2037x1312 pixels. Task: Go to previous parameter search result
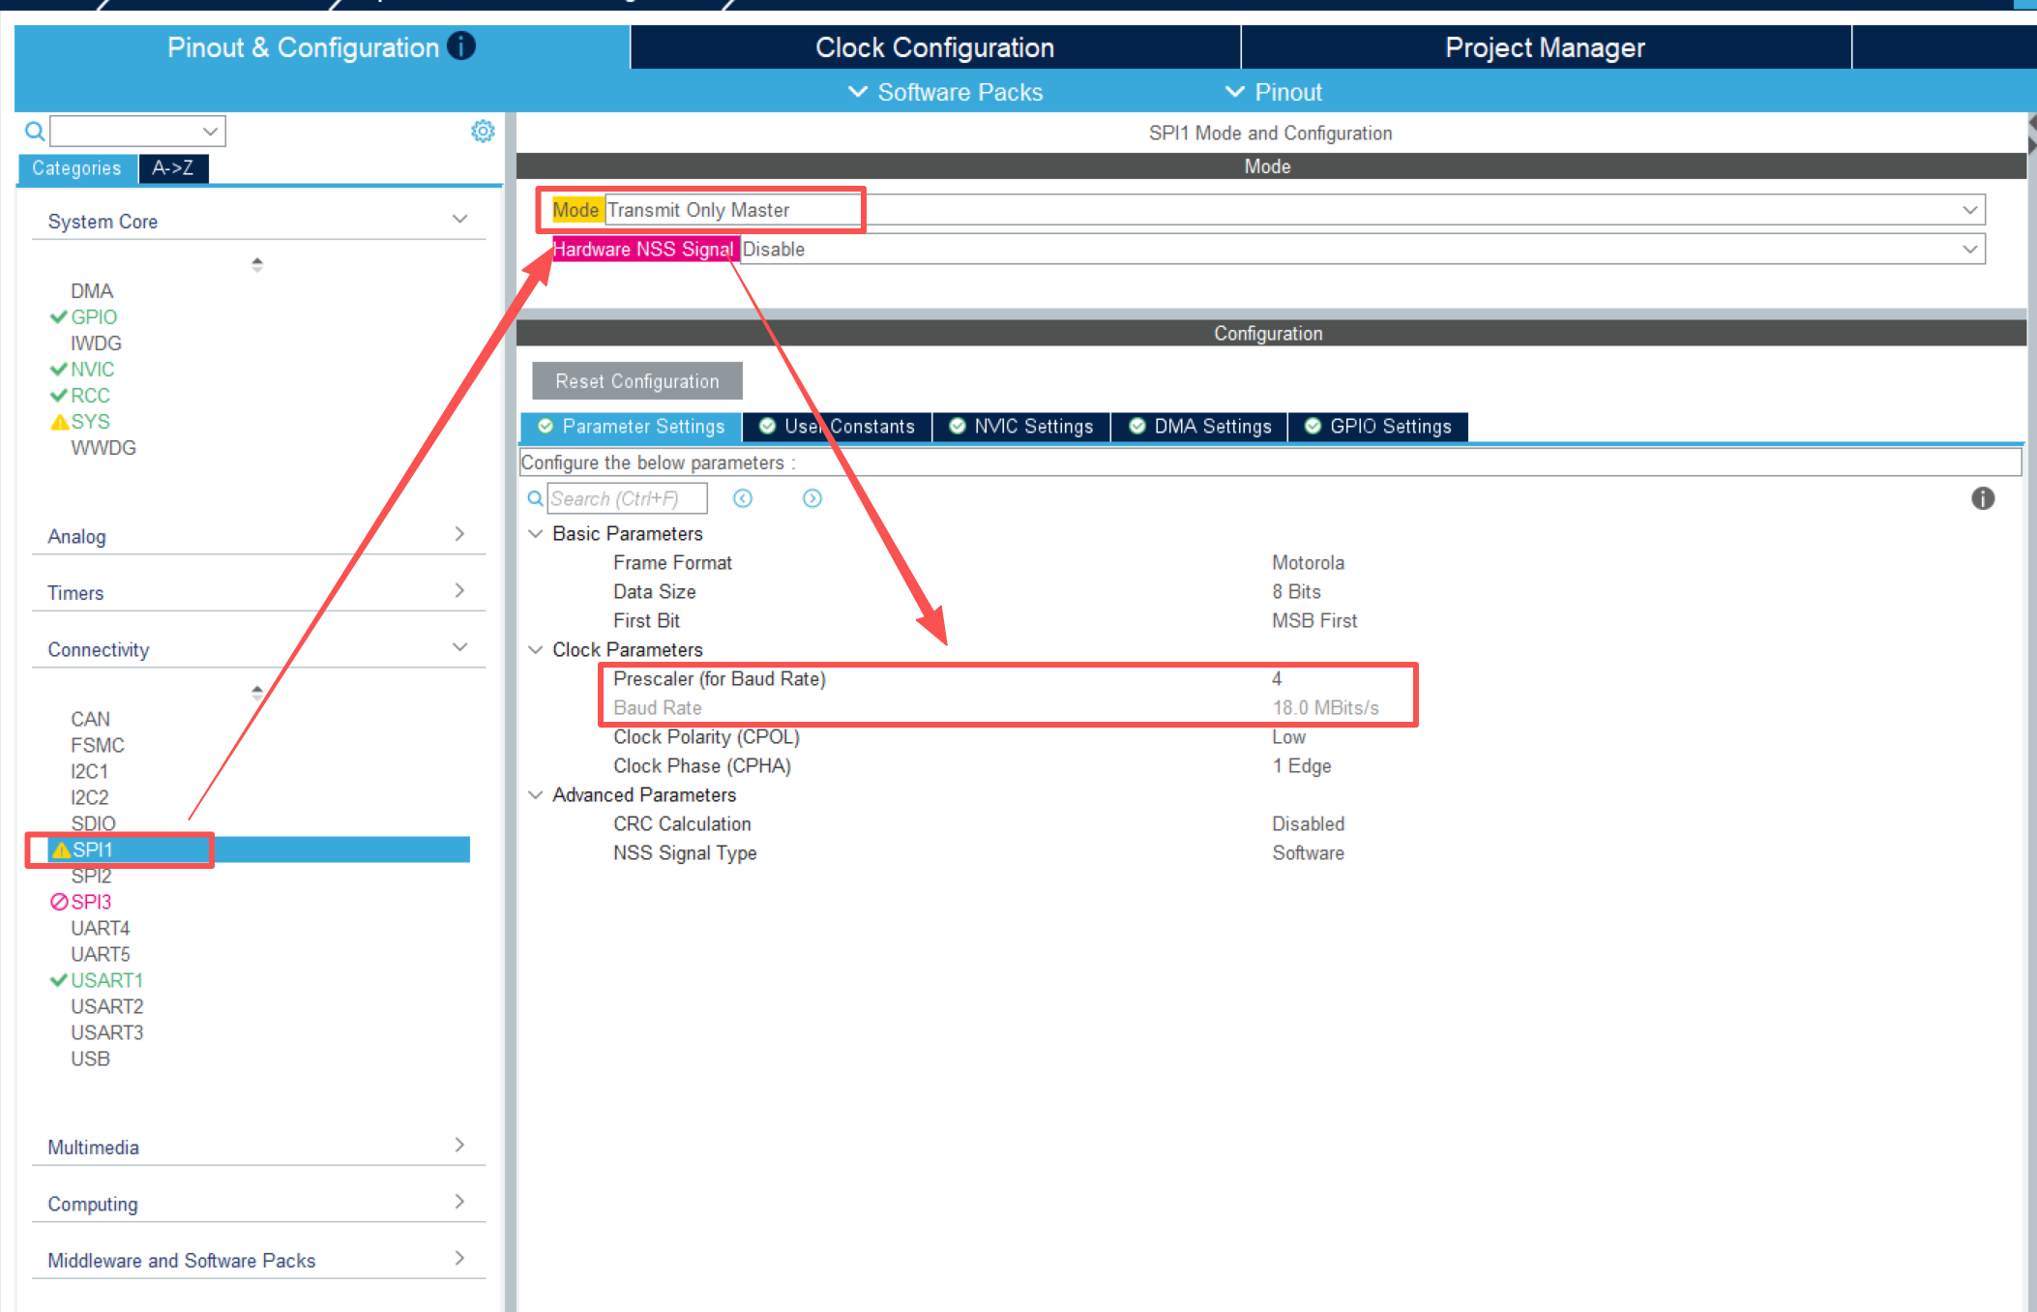[x=743, y=498]
